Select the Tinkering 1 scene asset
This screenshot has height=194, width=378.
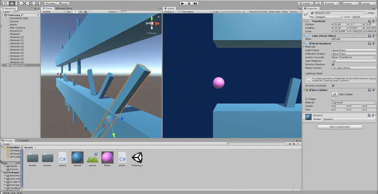pyautogui.click(x=137, y=159)
